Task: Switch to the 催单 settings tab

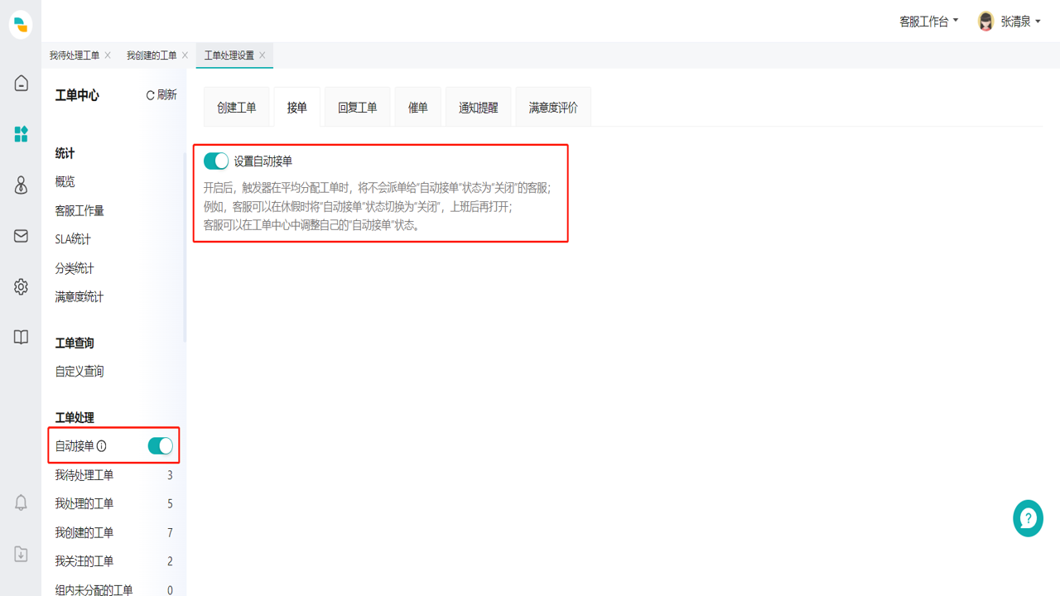Action: [x=418, y=107]
